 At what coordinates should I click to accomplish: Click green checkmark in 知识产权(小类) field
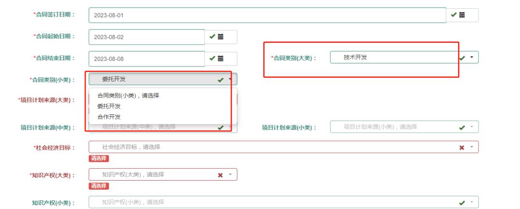point(462,202)
